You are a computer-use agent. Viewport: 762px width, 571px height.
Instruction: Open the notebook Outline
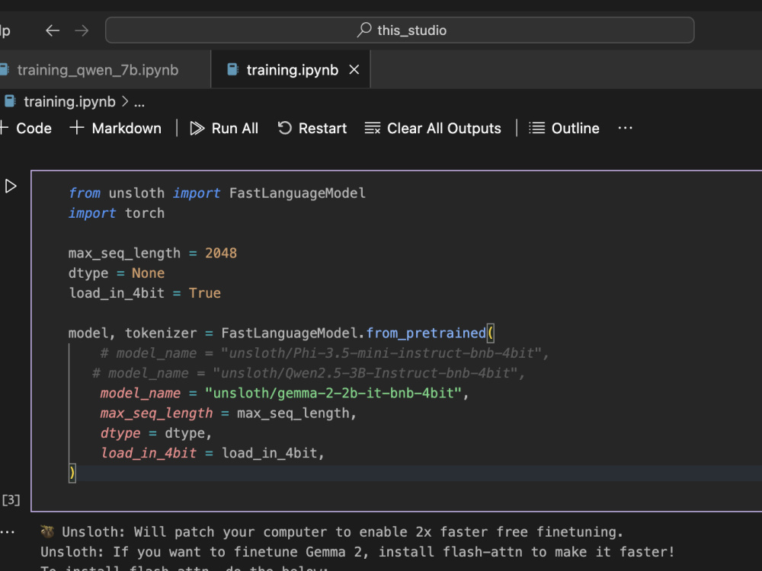click(564, 128)
